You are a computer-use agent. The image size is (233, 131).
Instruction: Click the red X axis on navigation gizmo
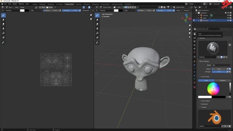(190, 19)
